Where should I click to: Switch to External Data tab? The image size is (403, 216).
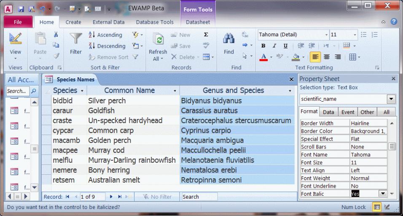108,22
